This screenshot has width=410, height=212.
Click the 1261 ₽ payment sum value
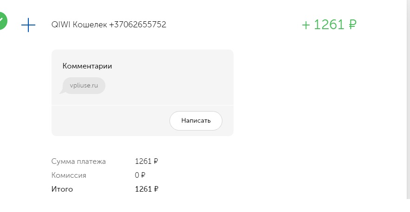coord(146,162)
